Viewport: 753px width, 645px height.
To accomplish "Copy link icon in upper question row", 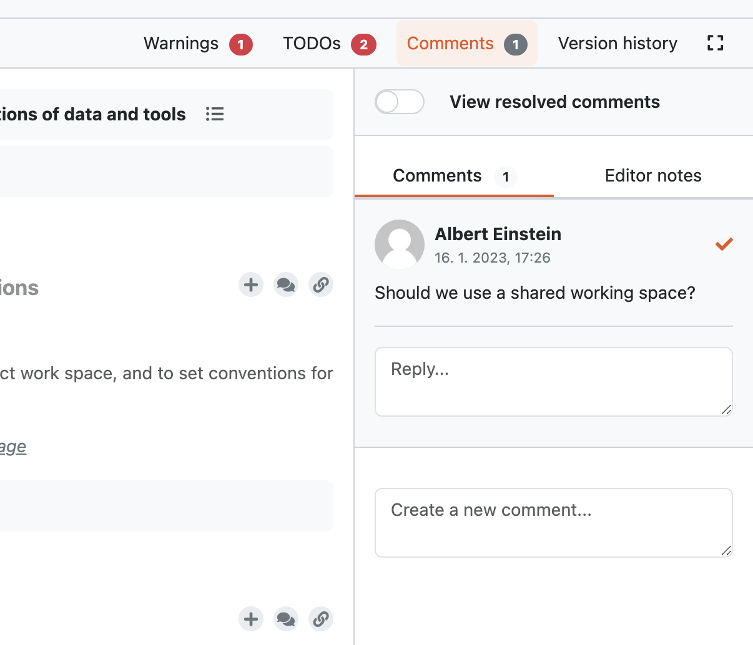I will coord(321,285).
